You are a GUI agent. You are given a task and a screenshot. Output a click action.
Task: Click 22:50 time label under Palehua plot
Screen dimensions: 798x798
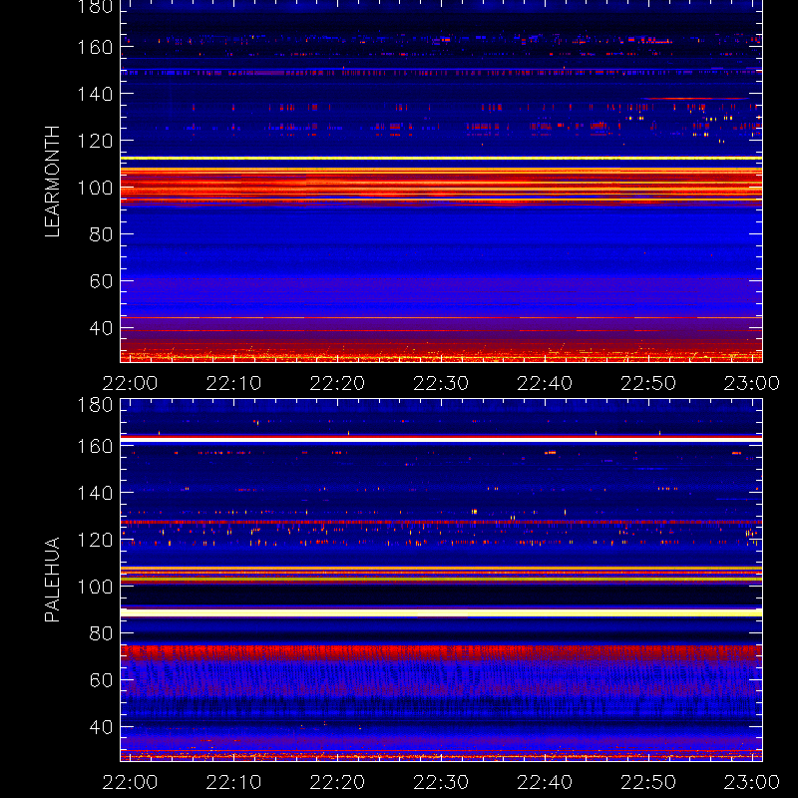(648, 782)
